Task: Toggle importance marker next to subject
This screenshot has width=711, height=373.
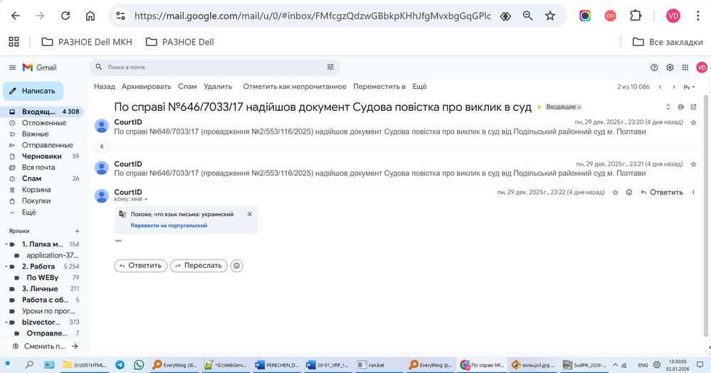Action: click(x=539, y=107)
